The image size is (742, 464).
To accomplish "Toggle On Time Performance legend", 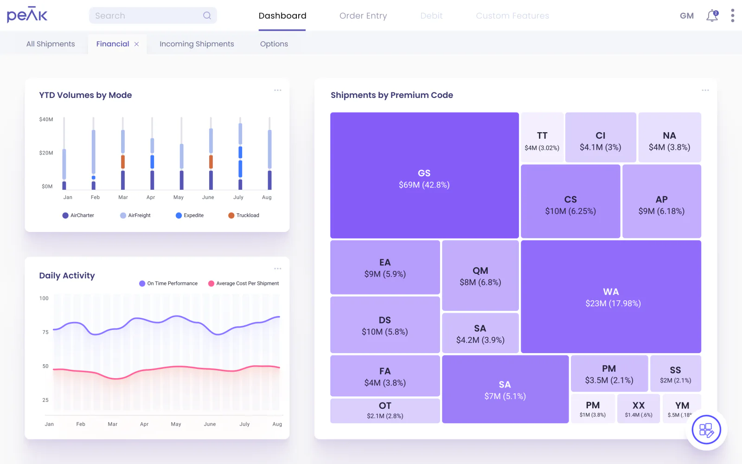I will point(168,284).
